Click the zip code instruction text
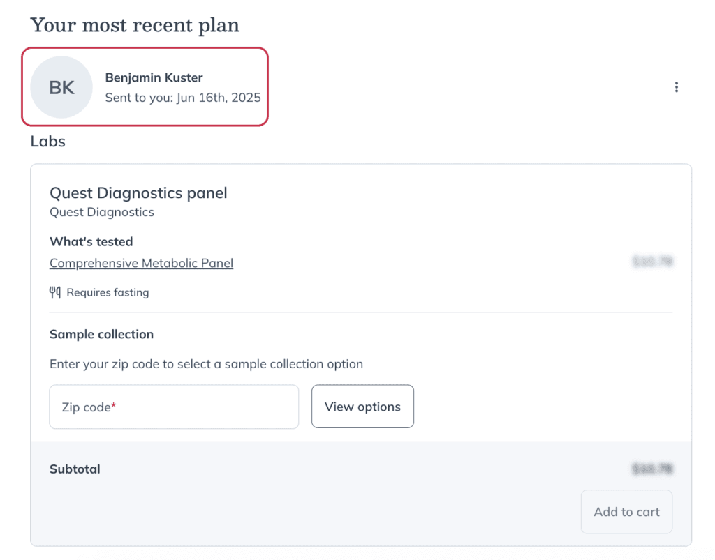The width and height of the screenshot is (715, 560). (x=206, y=364)
